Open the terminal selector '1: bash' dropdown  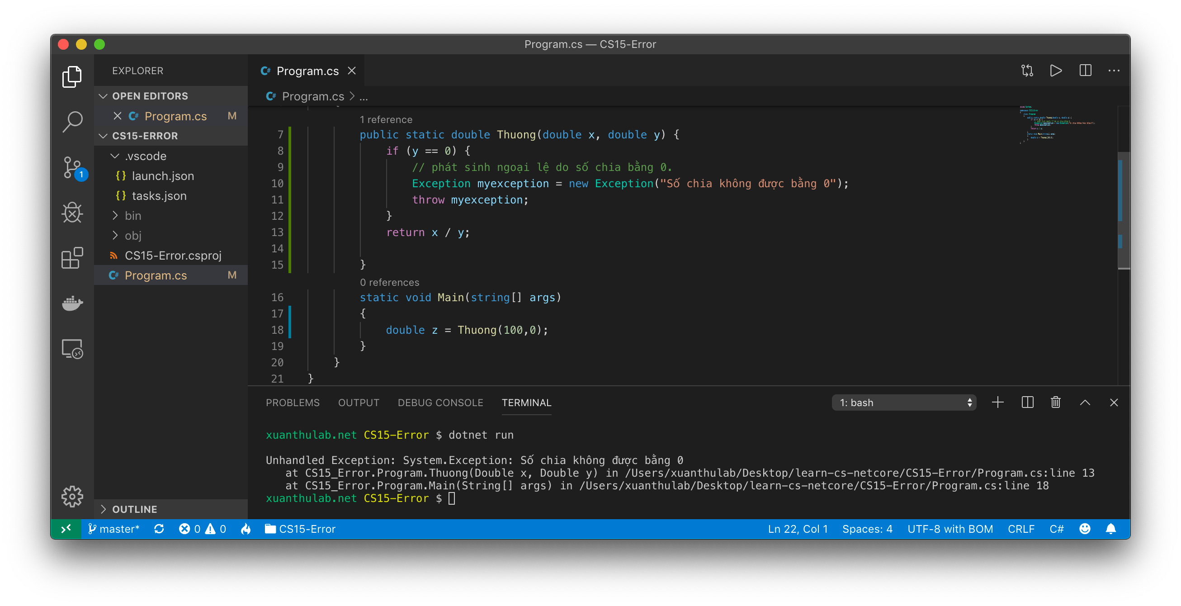click(x=904, y=402)
